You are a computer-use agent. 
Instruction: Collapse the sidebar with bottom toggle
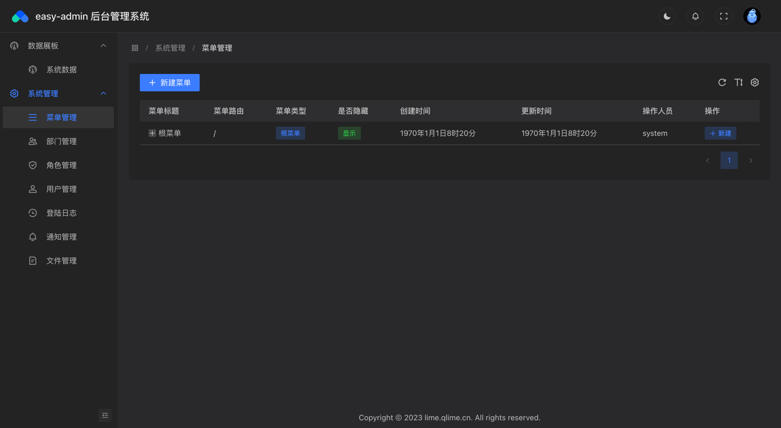click(105, 416)
